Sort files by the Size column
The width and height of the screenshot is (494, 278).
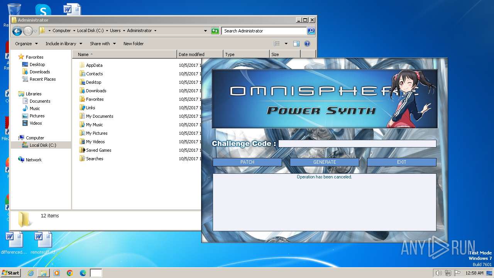[x=285, y=54]
